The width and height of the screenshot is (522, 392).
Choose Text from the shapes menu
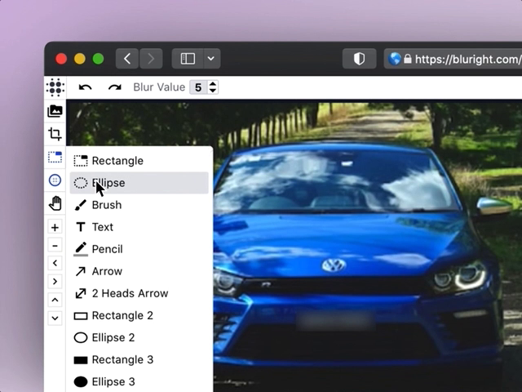(139, 227)
